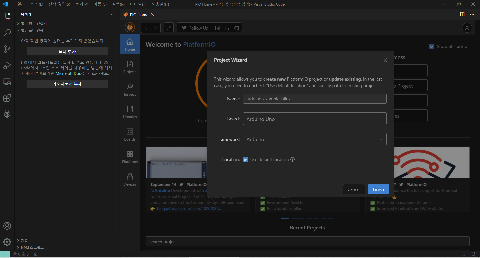Select the PIO Home editor tab
480x258 pixels.
(139, 15)
